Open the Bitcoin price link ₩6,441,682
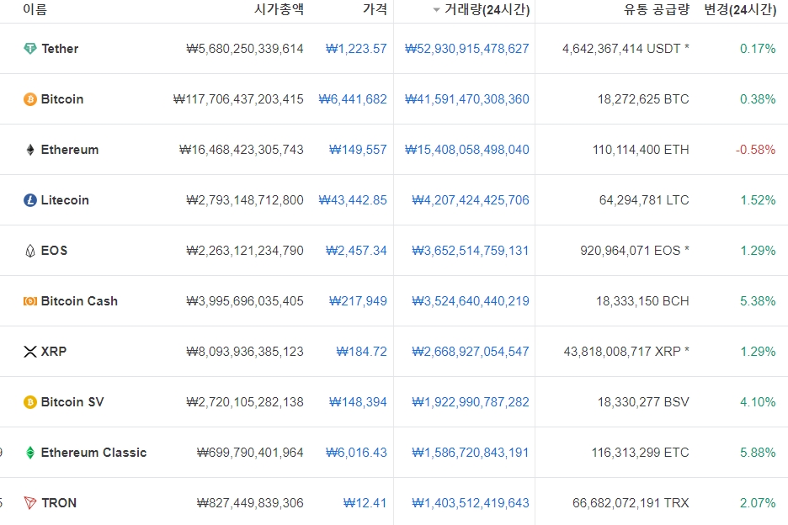788x525 pixels. [x=353, y=99]
